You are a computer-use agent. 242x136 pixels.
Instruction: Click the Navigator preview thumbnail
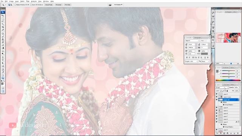coord(228,38)
